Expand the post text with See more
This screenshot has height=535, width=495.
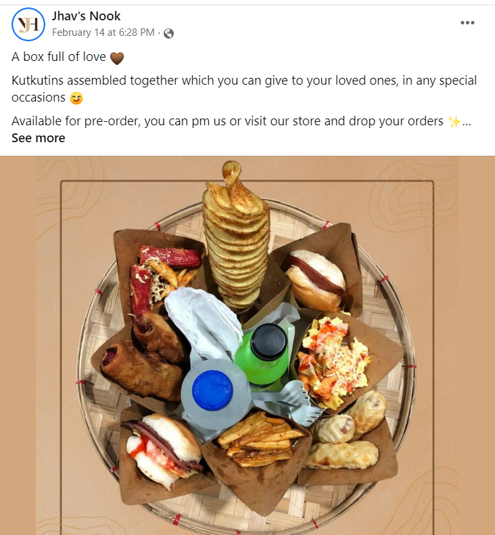point(38,138)
